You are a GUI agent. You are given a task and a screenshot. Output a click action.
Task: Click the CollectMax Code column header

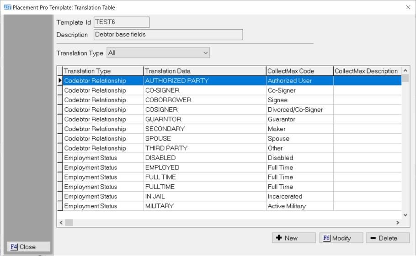tap(299, 71)
